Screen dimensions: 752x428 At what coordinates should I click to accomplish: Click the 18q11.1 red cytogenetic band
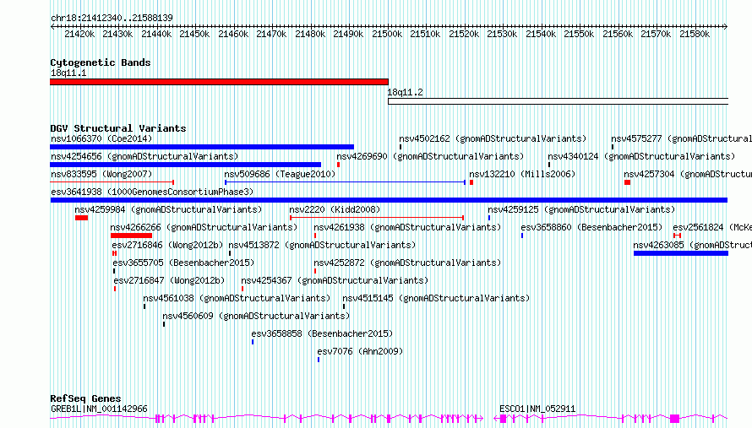point(219,82)
